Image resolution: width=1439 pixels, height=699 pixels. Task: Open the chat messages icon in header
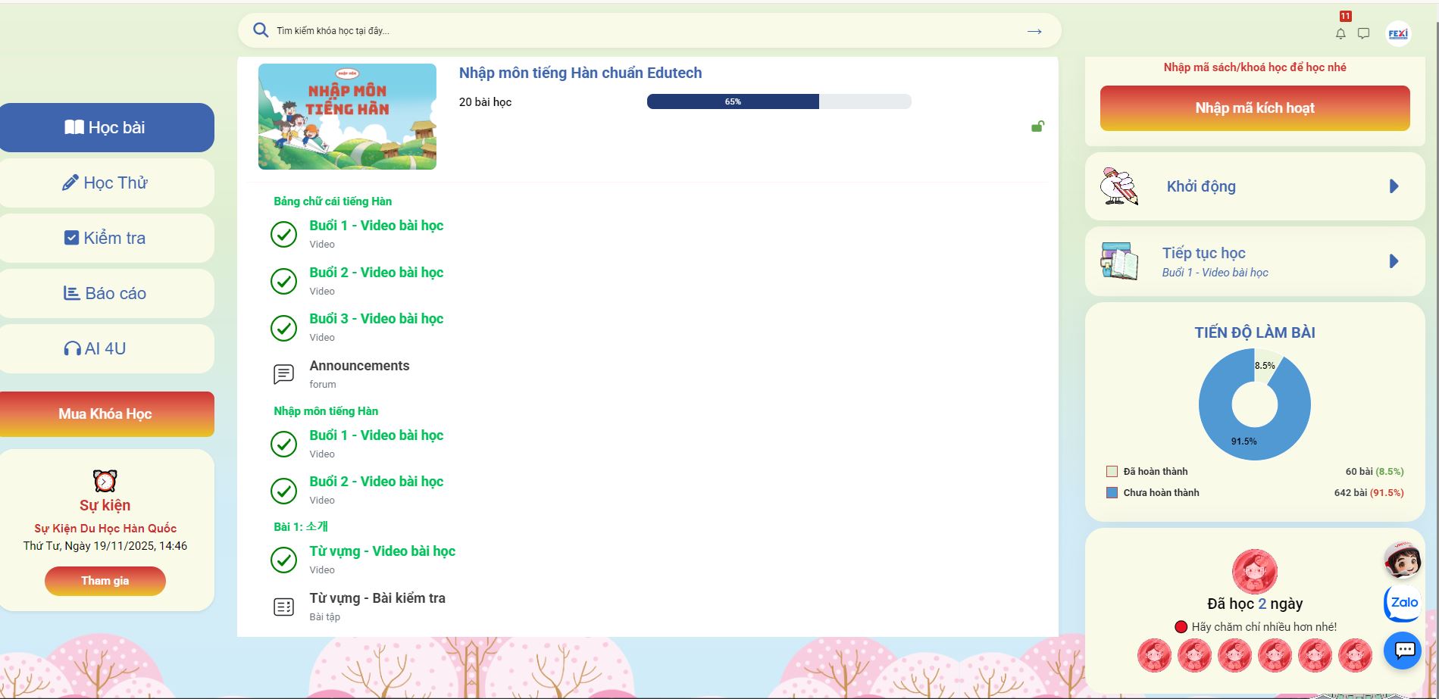click(x=1363, y=33)
